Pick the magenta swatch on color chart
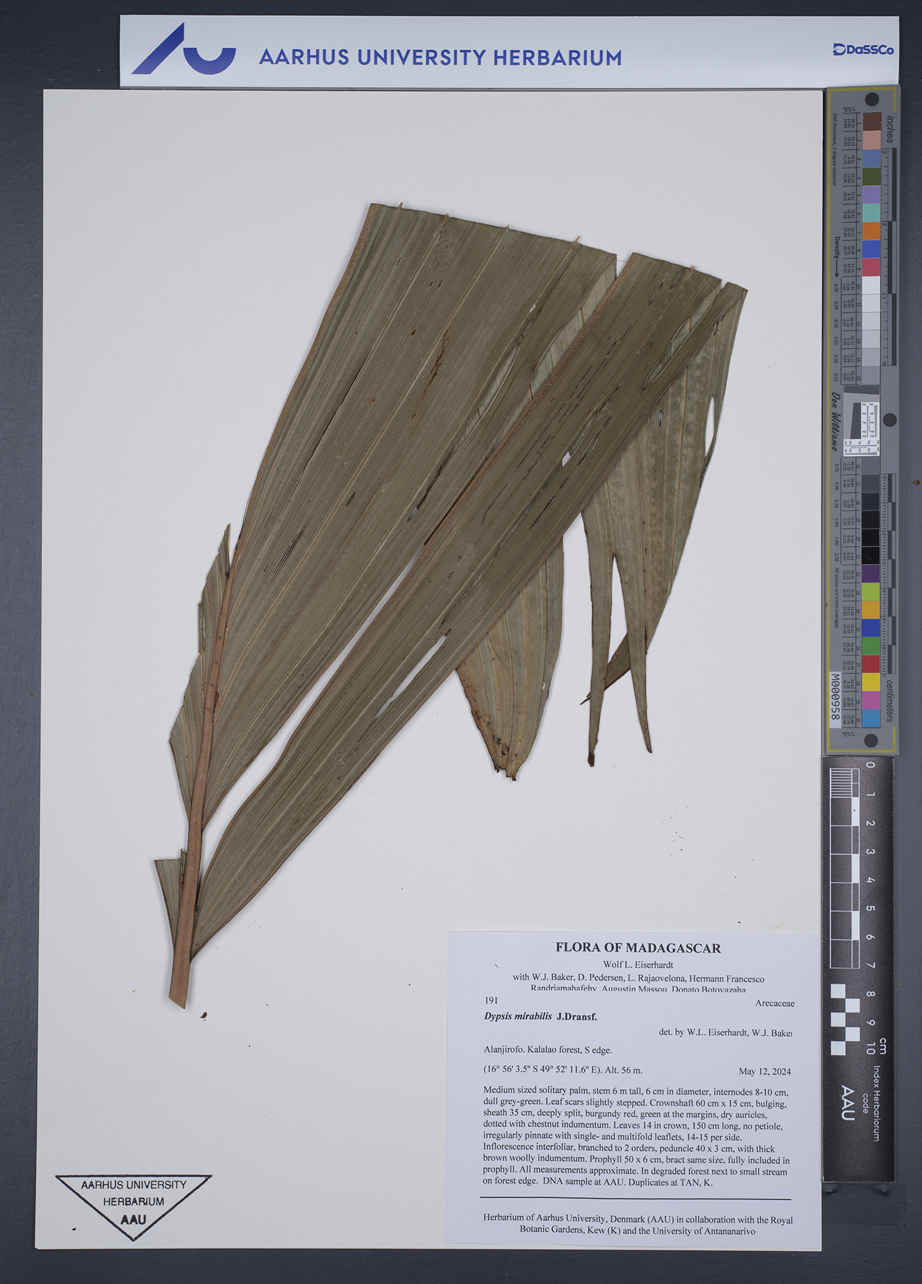Viewport: 922px width, 1284px height. [871, 700]
